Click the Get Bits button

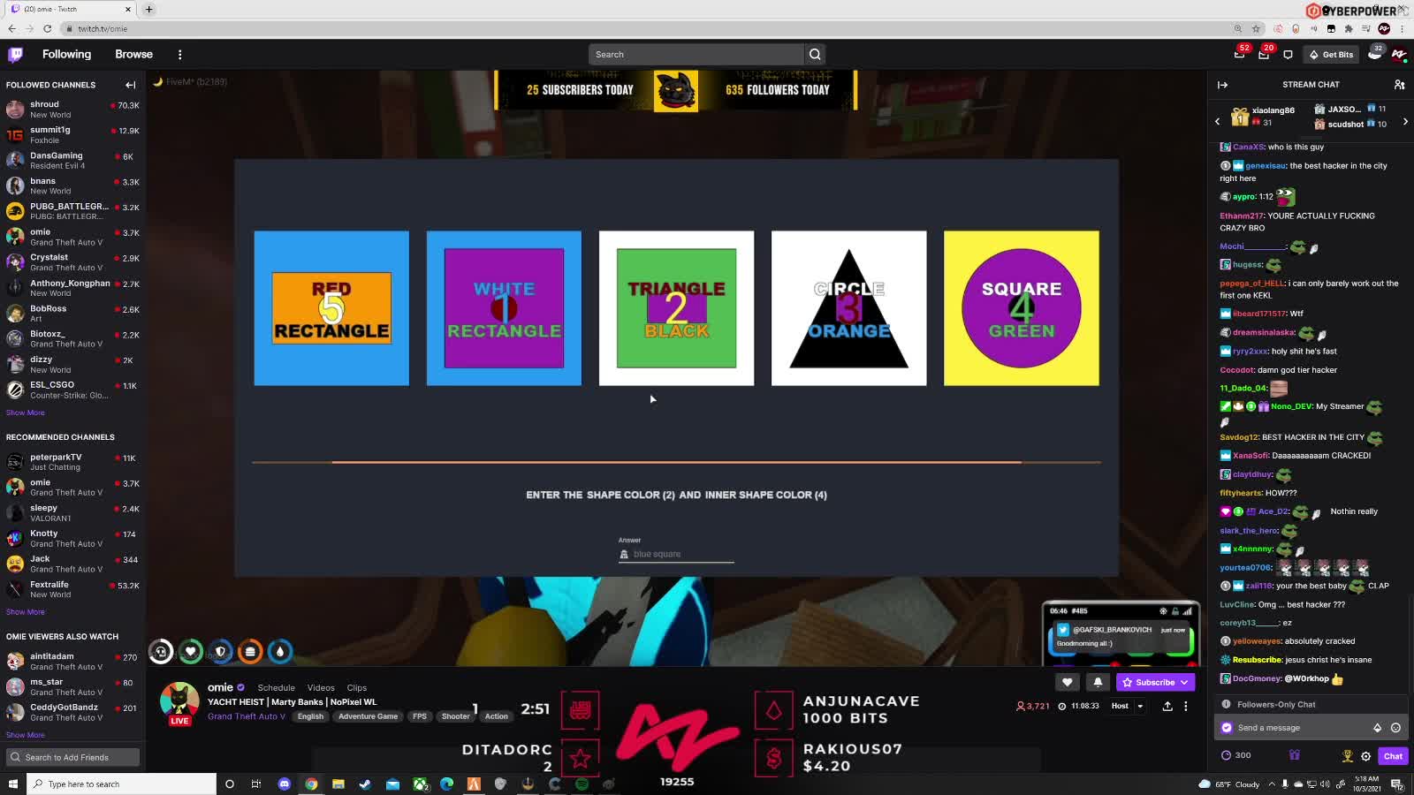pyautogui.click(x=1331, y=55)
